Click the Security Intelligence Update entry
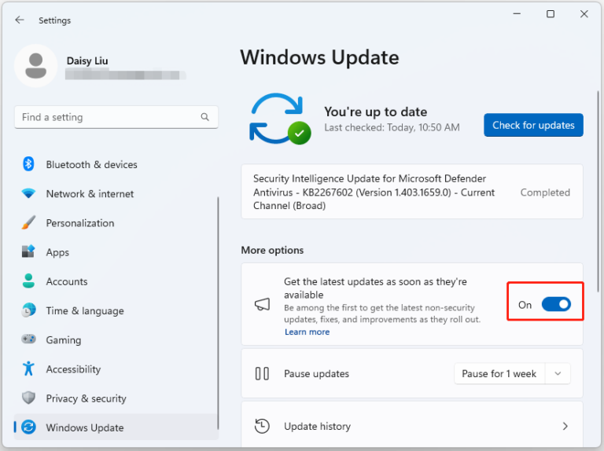This screenshot has width=604, height=451. pyautogui.click(x=412, y=192)
